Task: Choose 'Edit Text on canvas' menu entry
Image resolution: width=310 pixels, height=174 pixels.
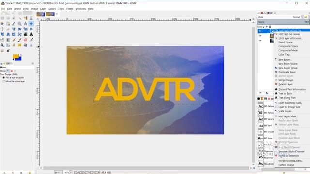Action: 289,34
